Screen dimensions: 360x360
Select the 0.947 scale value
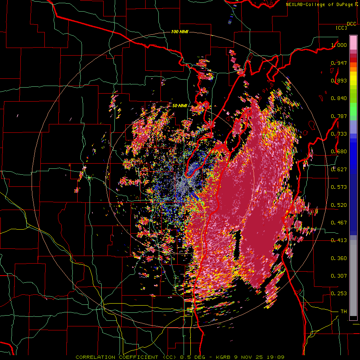(339, 63)
